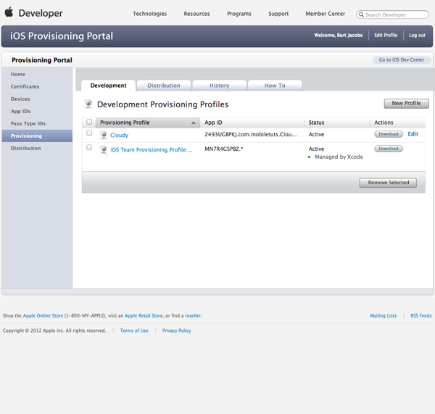Open Certificates in the sidebar

(x=25, y=86)
